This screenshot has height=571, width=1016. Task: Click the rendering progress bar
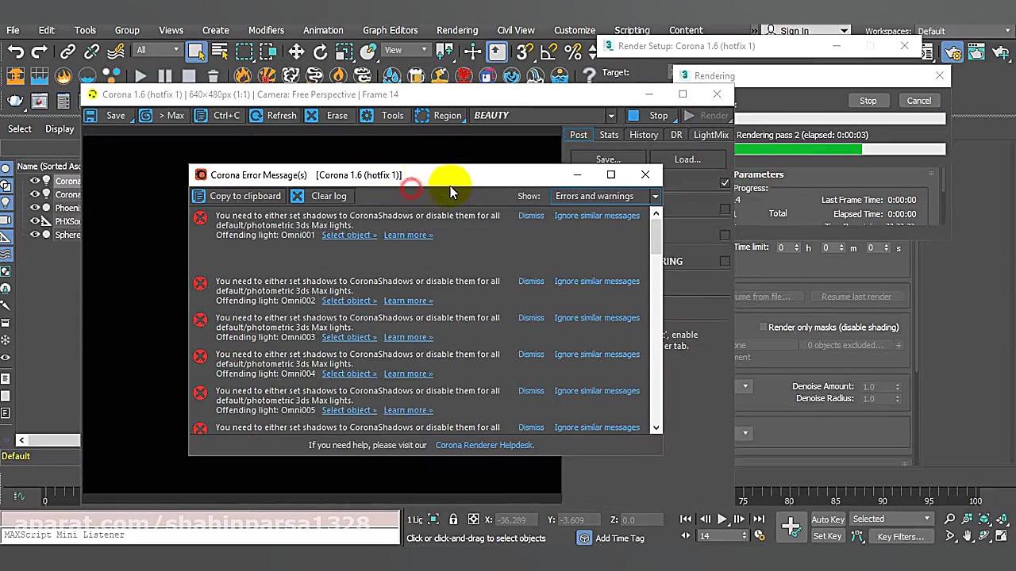[x=841, y=149]
